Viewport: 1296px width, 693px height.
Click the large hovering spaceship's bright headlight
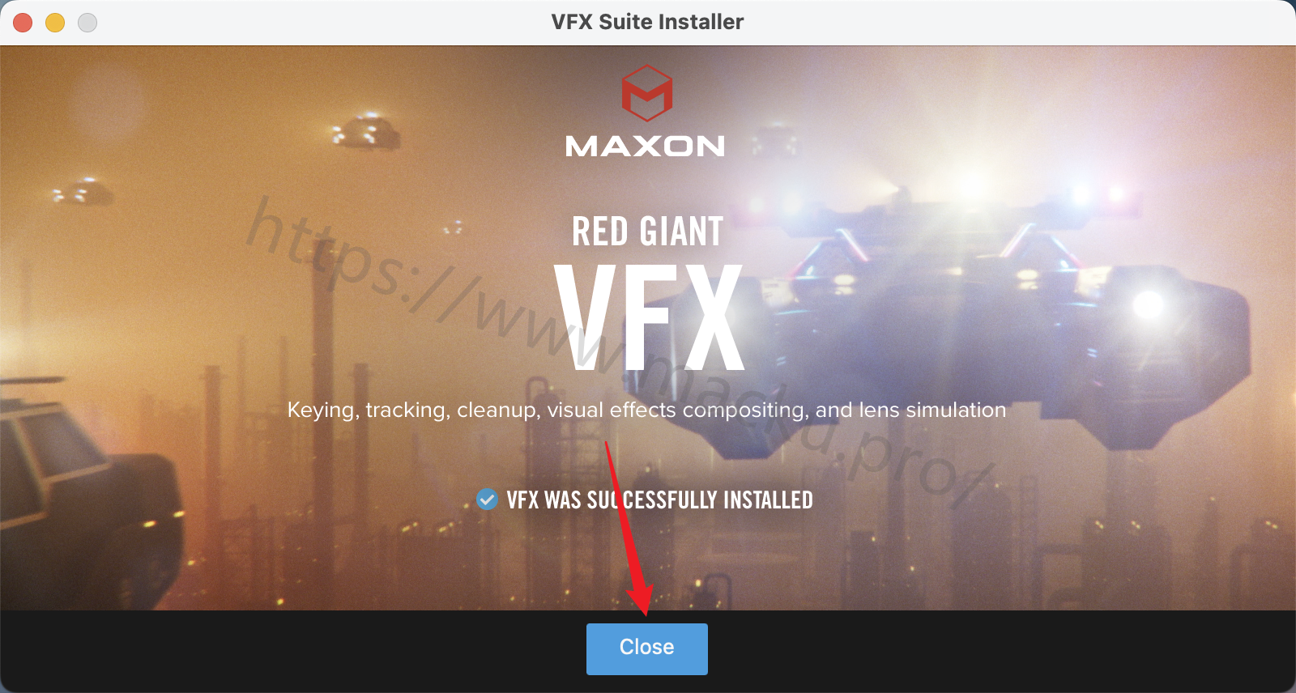click(1148, 305)
